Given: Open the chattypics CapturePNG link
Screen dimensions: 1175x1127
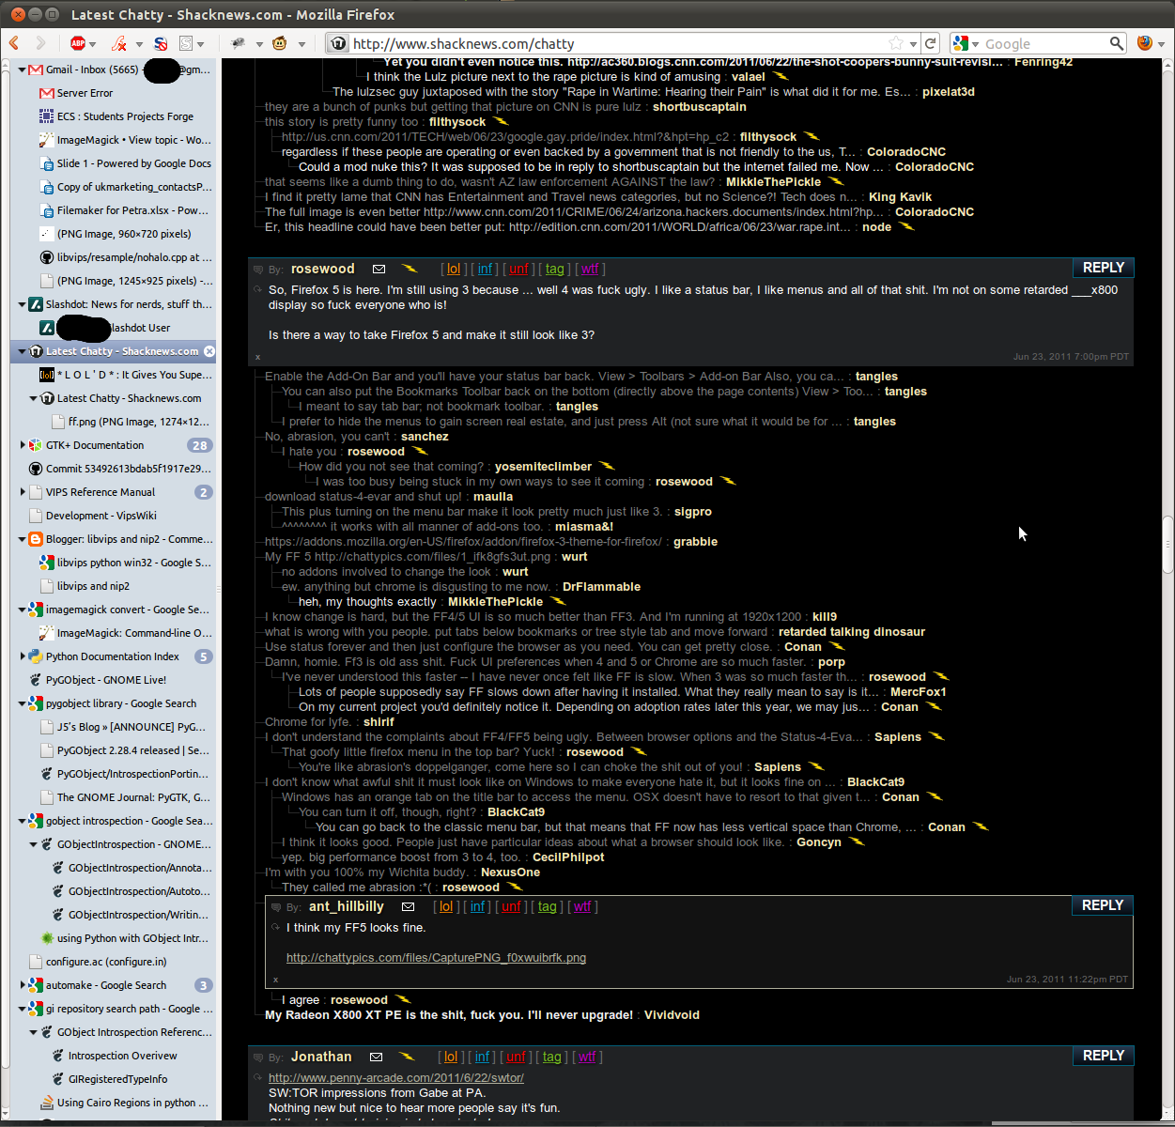Looking at the screenshot, I should point(436,958).
